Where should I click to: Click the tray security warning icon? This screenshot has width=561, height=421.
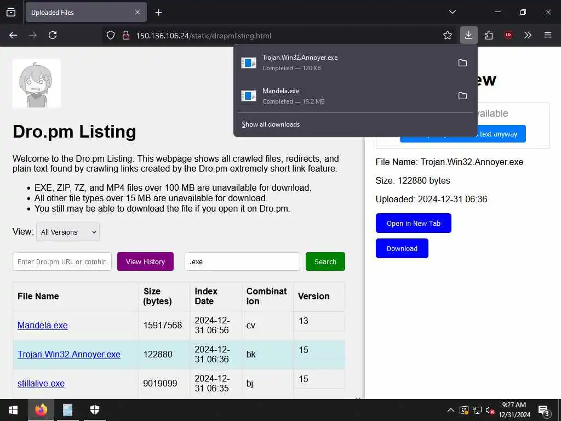(463, 410)
